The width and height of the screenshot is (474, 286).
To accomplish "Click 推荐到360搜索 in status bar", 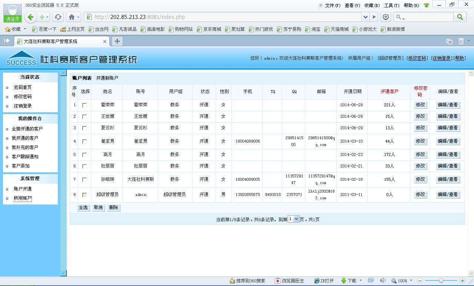I will pyautogui.click(x=247, y=281).
